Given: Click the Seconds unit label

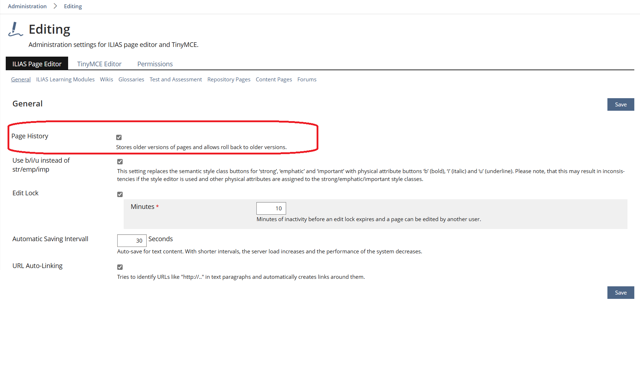Looking at the screenshot, I should [x=161, y=239].
